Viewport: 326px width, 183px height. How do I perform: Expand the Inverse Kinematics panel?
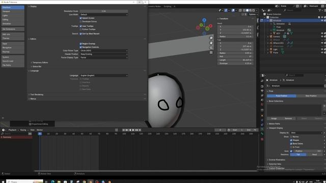[x=277, y=160]
